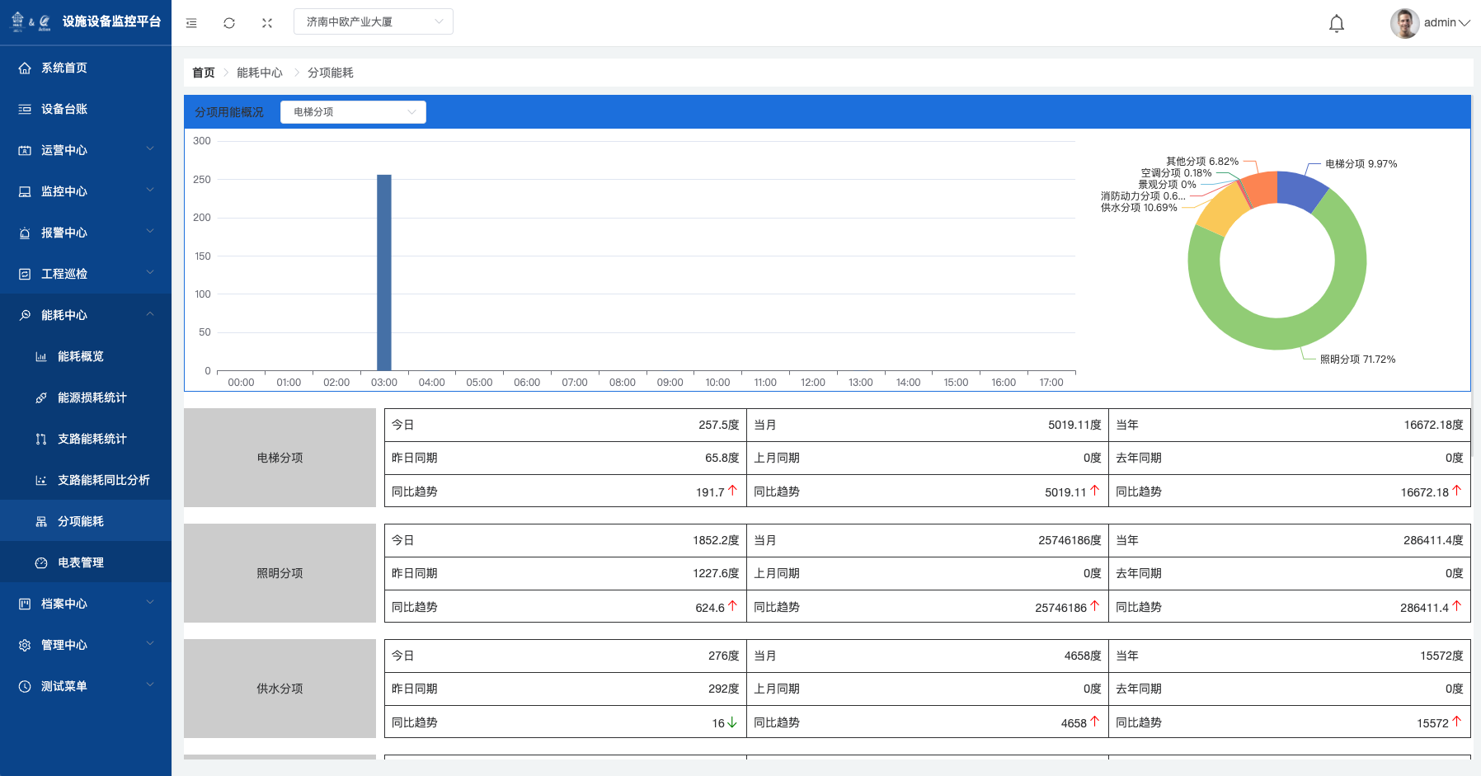
Task: Click the blue bar at 03:00
Action: tap(383, 272)
